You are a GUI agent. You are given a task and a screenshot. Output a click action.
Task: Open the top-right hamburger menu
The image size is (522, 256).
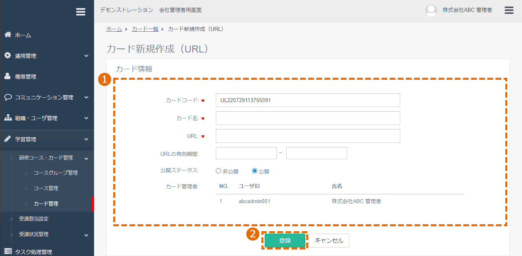point(509,10)
